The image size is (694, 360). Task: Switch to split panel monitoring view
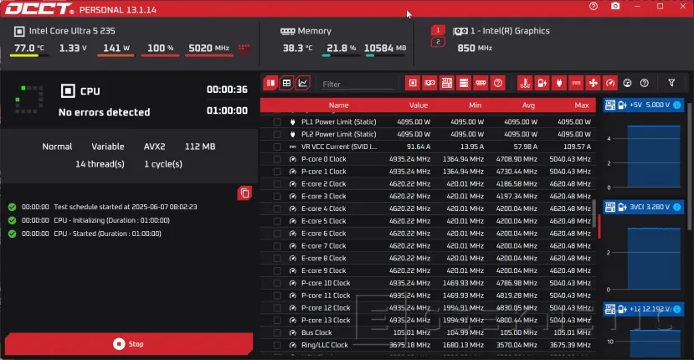[x=270, y=83]
